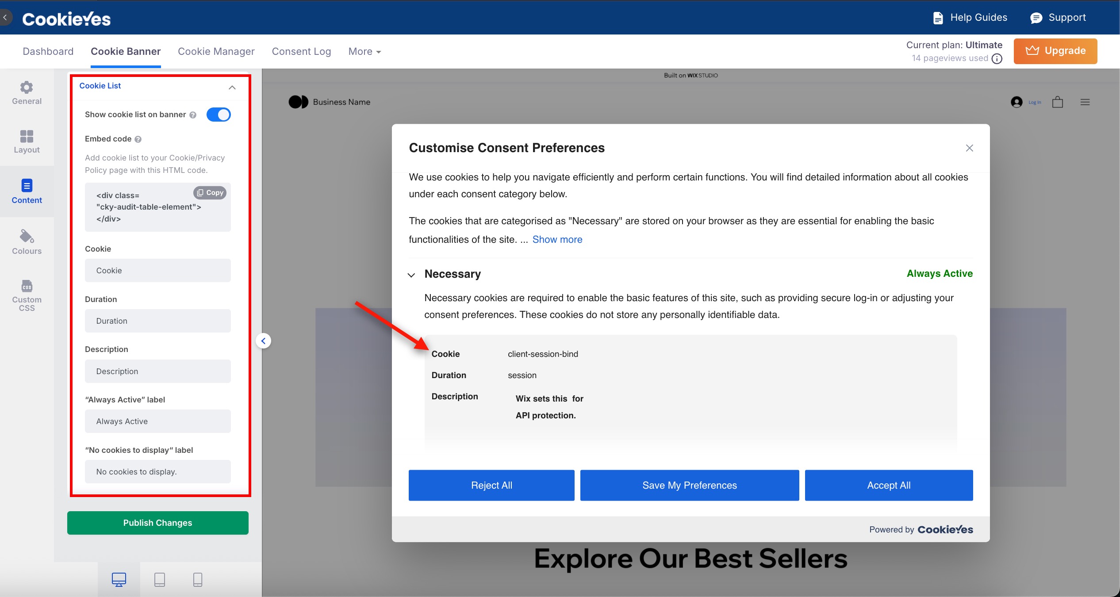This screenshot has width=1120, height=597.
Task: Click the Accept All button
Action: (889, 485)
